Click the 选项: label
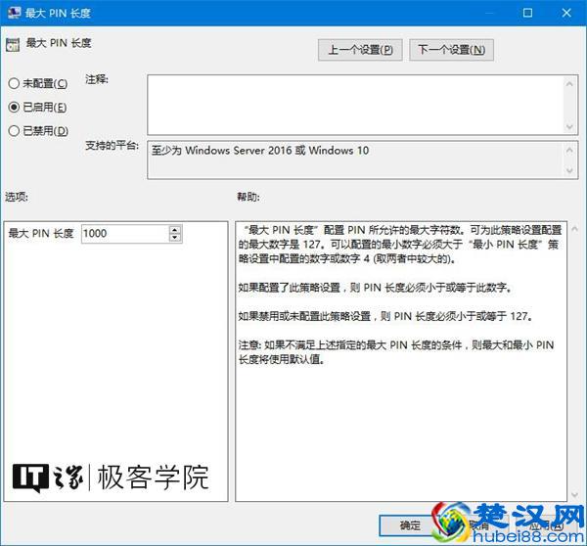Viewport: 587px width, 546px height. pos(17,197)
